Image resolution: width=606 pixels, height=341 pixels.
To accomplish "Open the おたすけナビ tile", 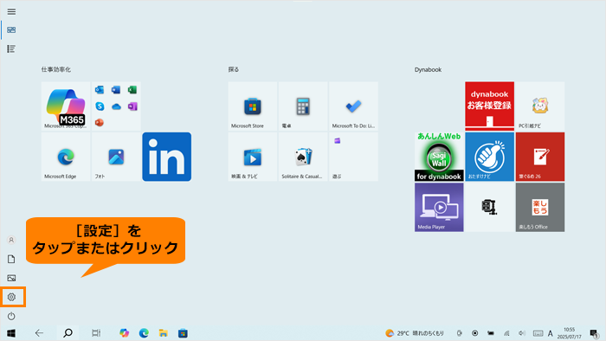I will [490, 157].
